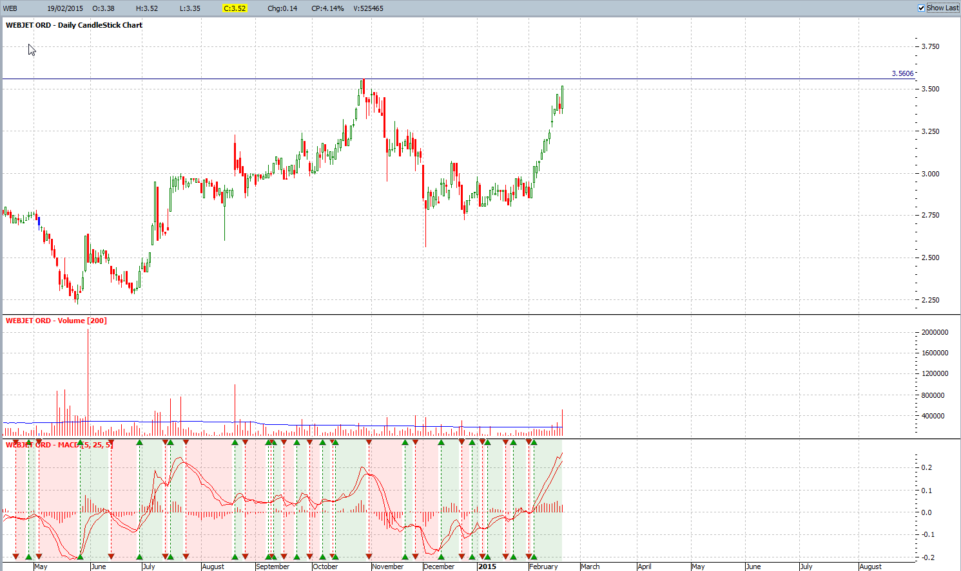Click the February label on time axis

(543, 566)
